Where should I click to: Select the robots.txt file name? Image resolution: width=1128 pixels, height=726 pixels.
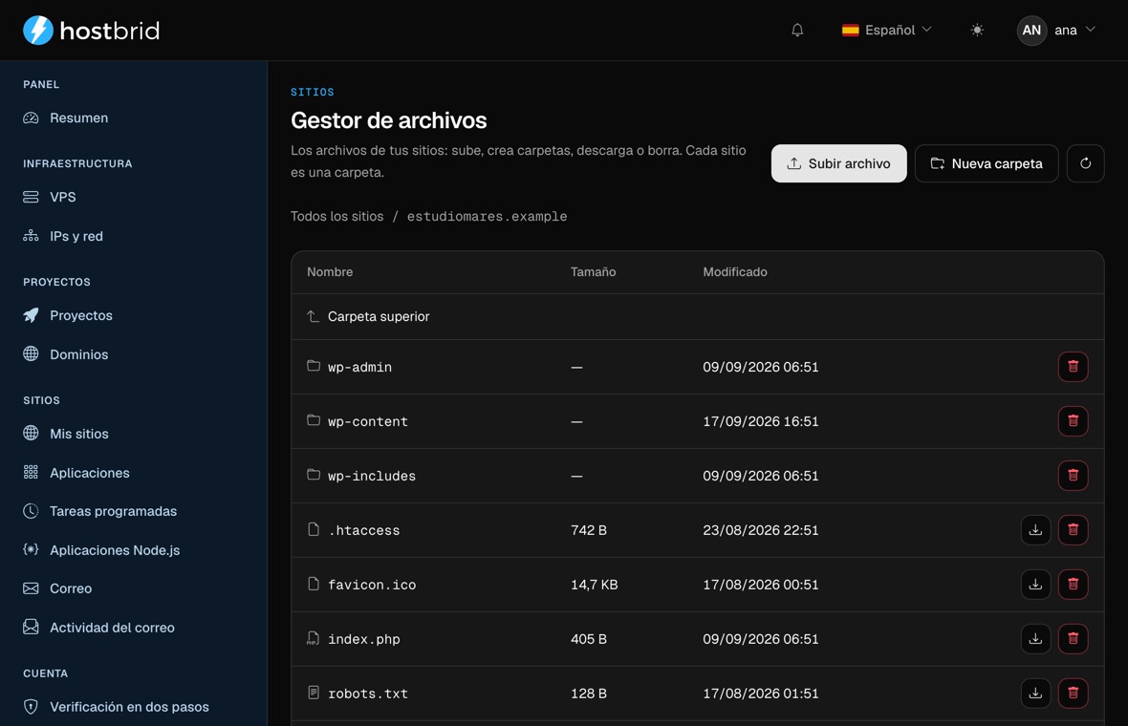click(368, 694)
